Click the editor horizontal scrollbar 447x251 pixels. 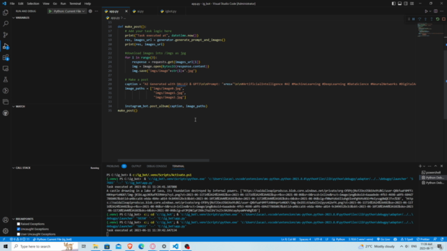(163, 160)
